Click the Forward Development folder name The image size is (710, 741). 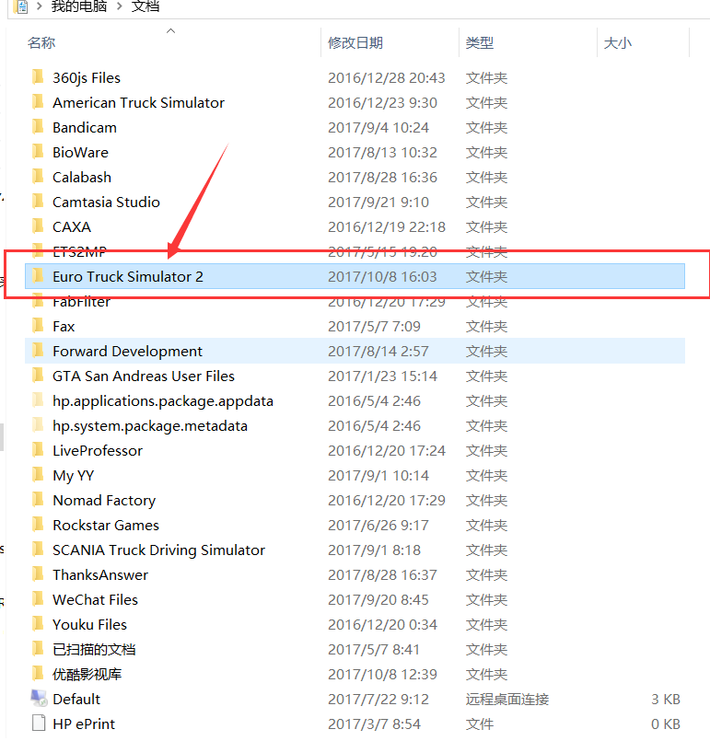[128, 351]
